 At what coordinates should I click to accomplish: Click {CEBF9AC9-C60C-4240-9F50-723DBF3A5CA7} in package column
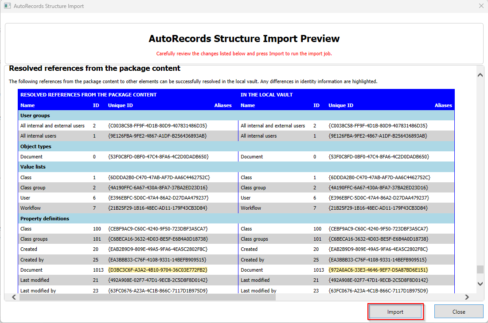tap(158, 229)
